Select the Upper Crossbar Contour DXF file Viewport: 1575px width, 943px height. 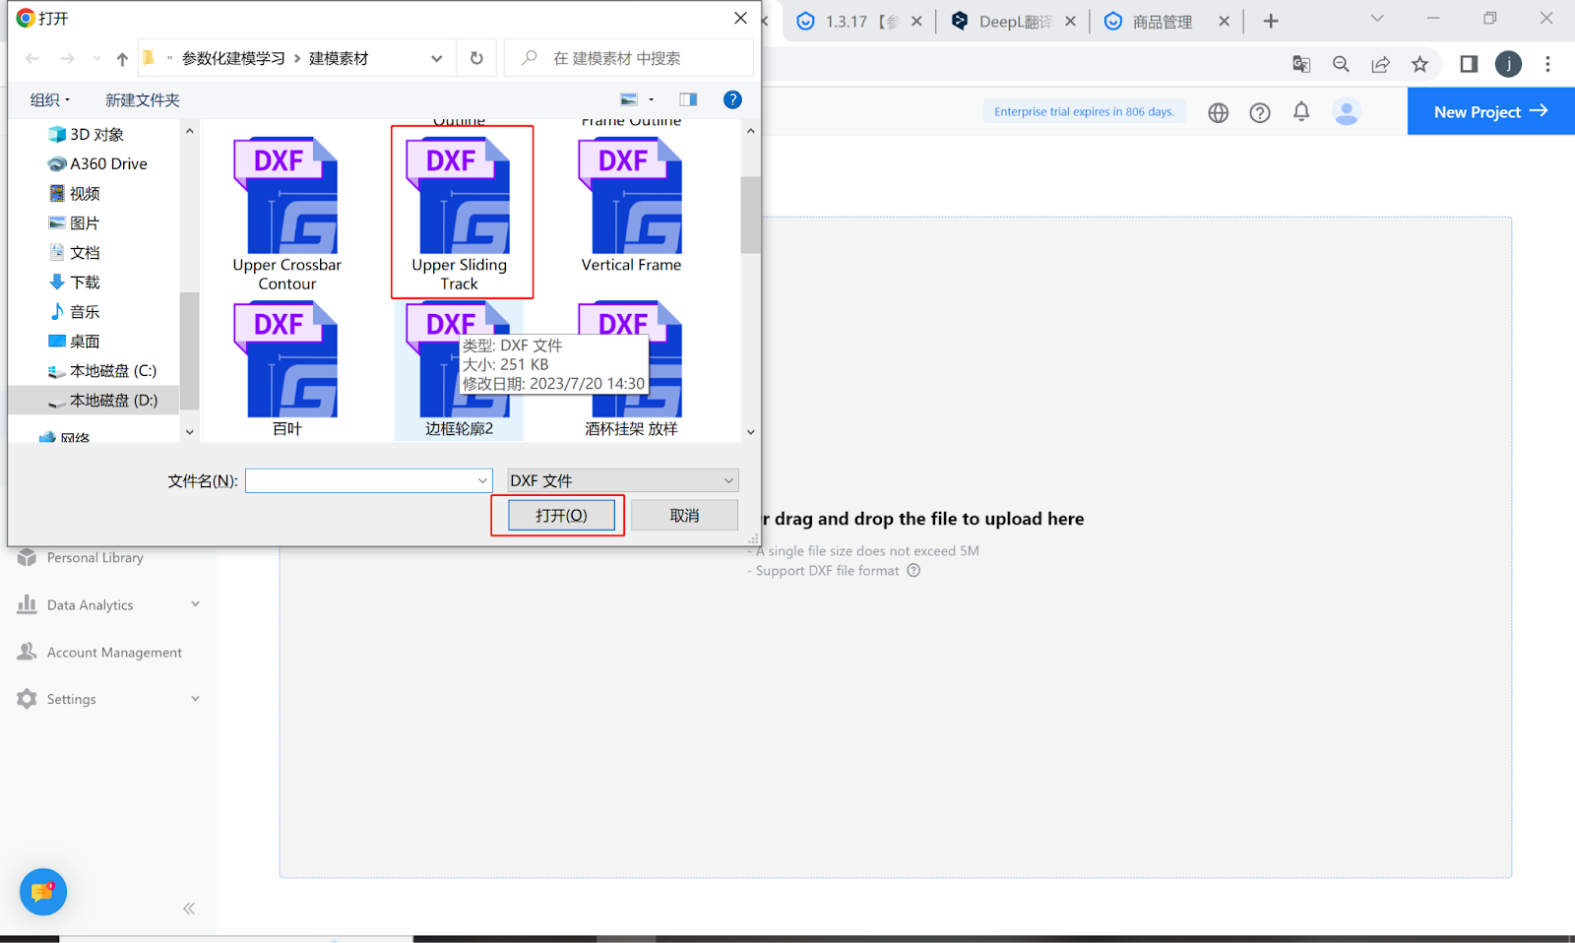point(286,215)
